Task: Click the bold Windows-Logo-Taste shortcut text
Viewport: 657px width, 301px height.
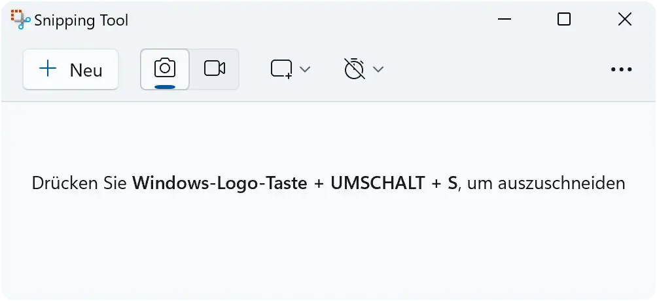Action: click(x=220, y=184)
